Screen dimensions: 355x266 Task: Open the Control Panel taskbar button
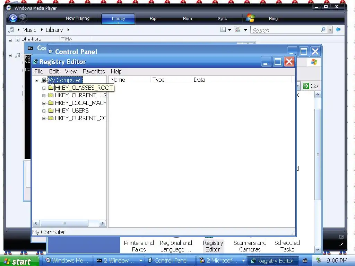(170, 260)
